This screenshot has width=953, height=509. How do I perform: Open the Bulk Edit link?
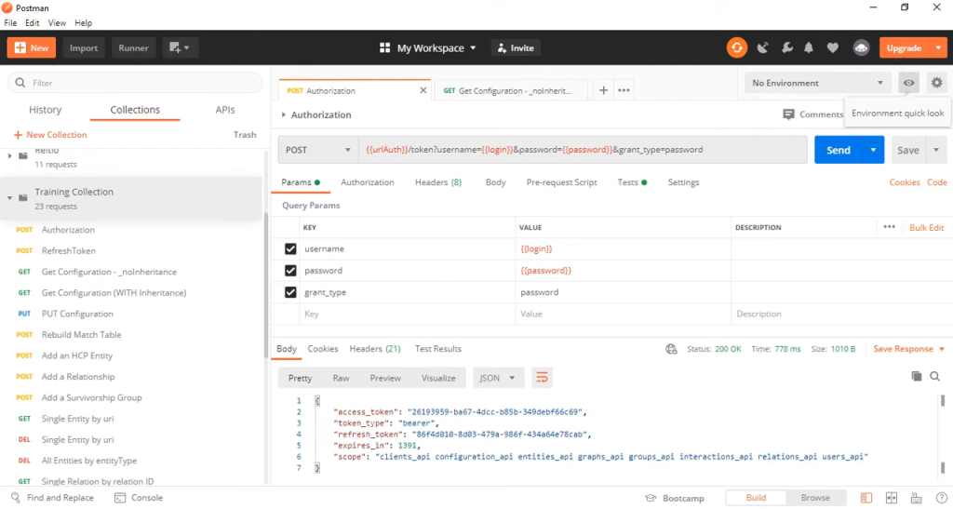pos(926,227)
